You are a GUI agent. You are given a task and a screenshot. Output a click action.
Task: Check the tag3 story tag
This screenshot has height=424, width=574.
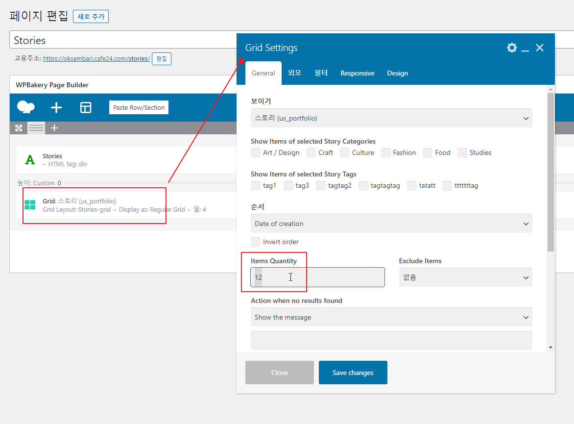click(288, 186)
